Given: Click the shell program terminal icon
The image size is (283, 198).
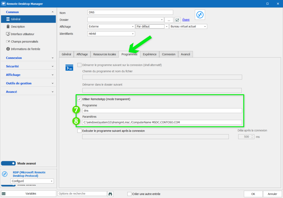Looking at the screenshot, I should tap(69, 67).
